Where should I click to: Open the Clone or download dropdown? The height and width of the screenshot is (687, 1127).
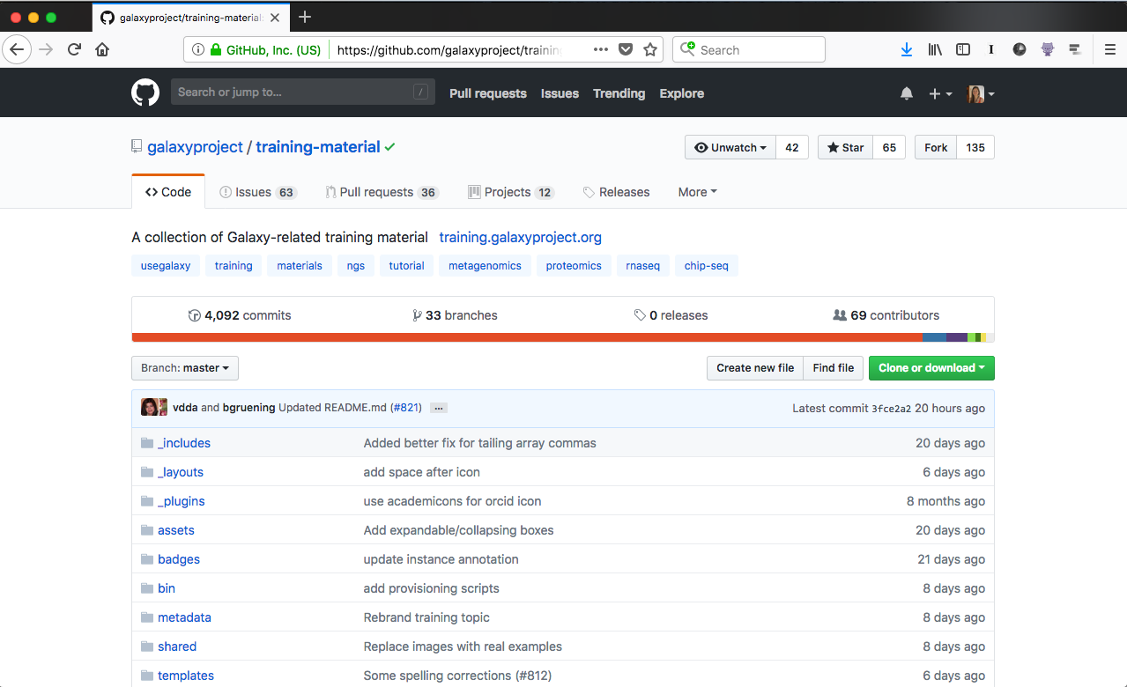coord(931,368)
